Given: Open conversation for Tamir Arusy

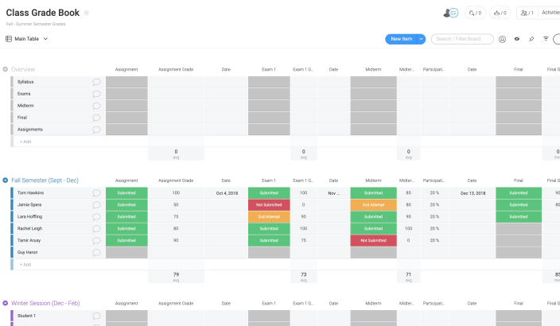Looking at the screenshot, I should [x=96, y=240].
